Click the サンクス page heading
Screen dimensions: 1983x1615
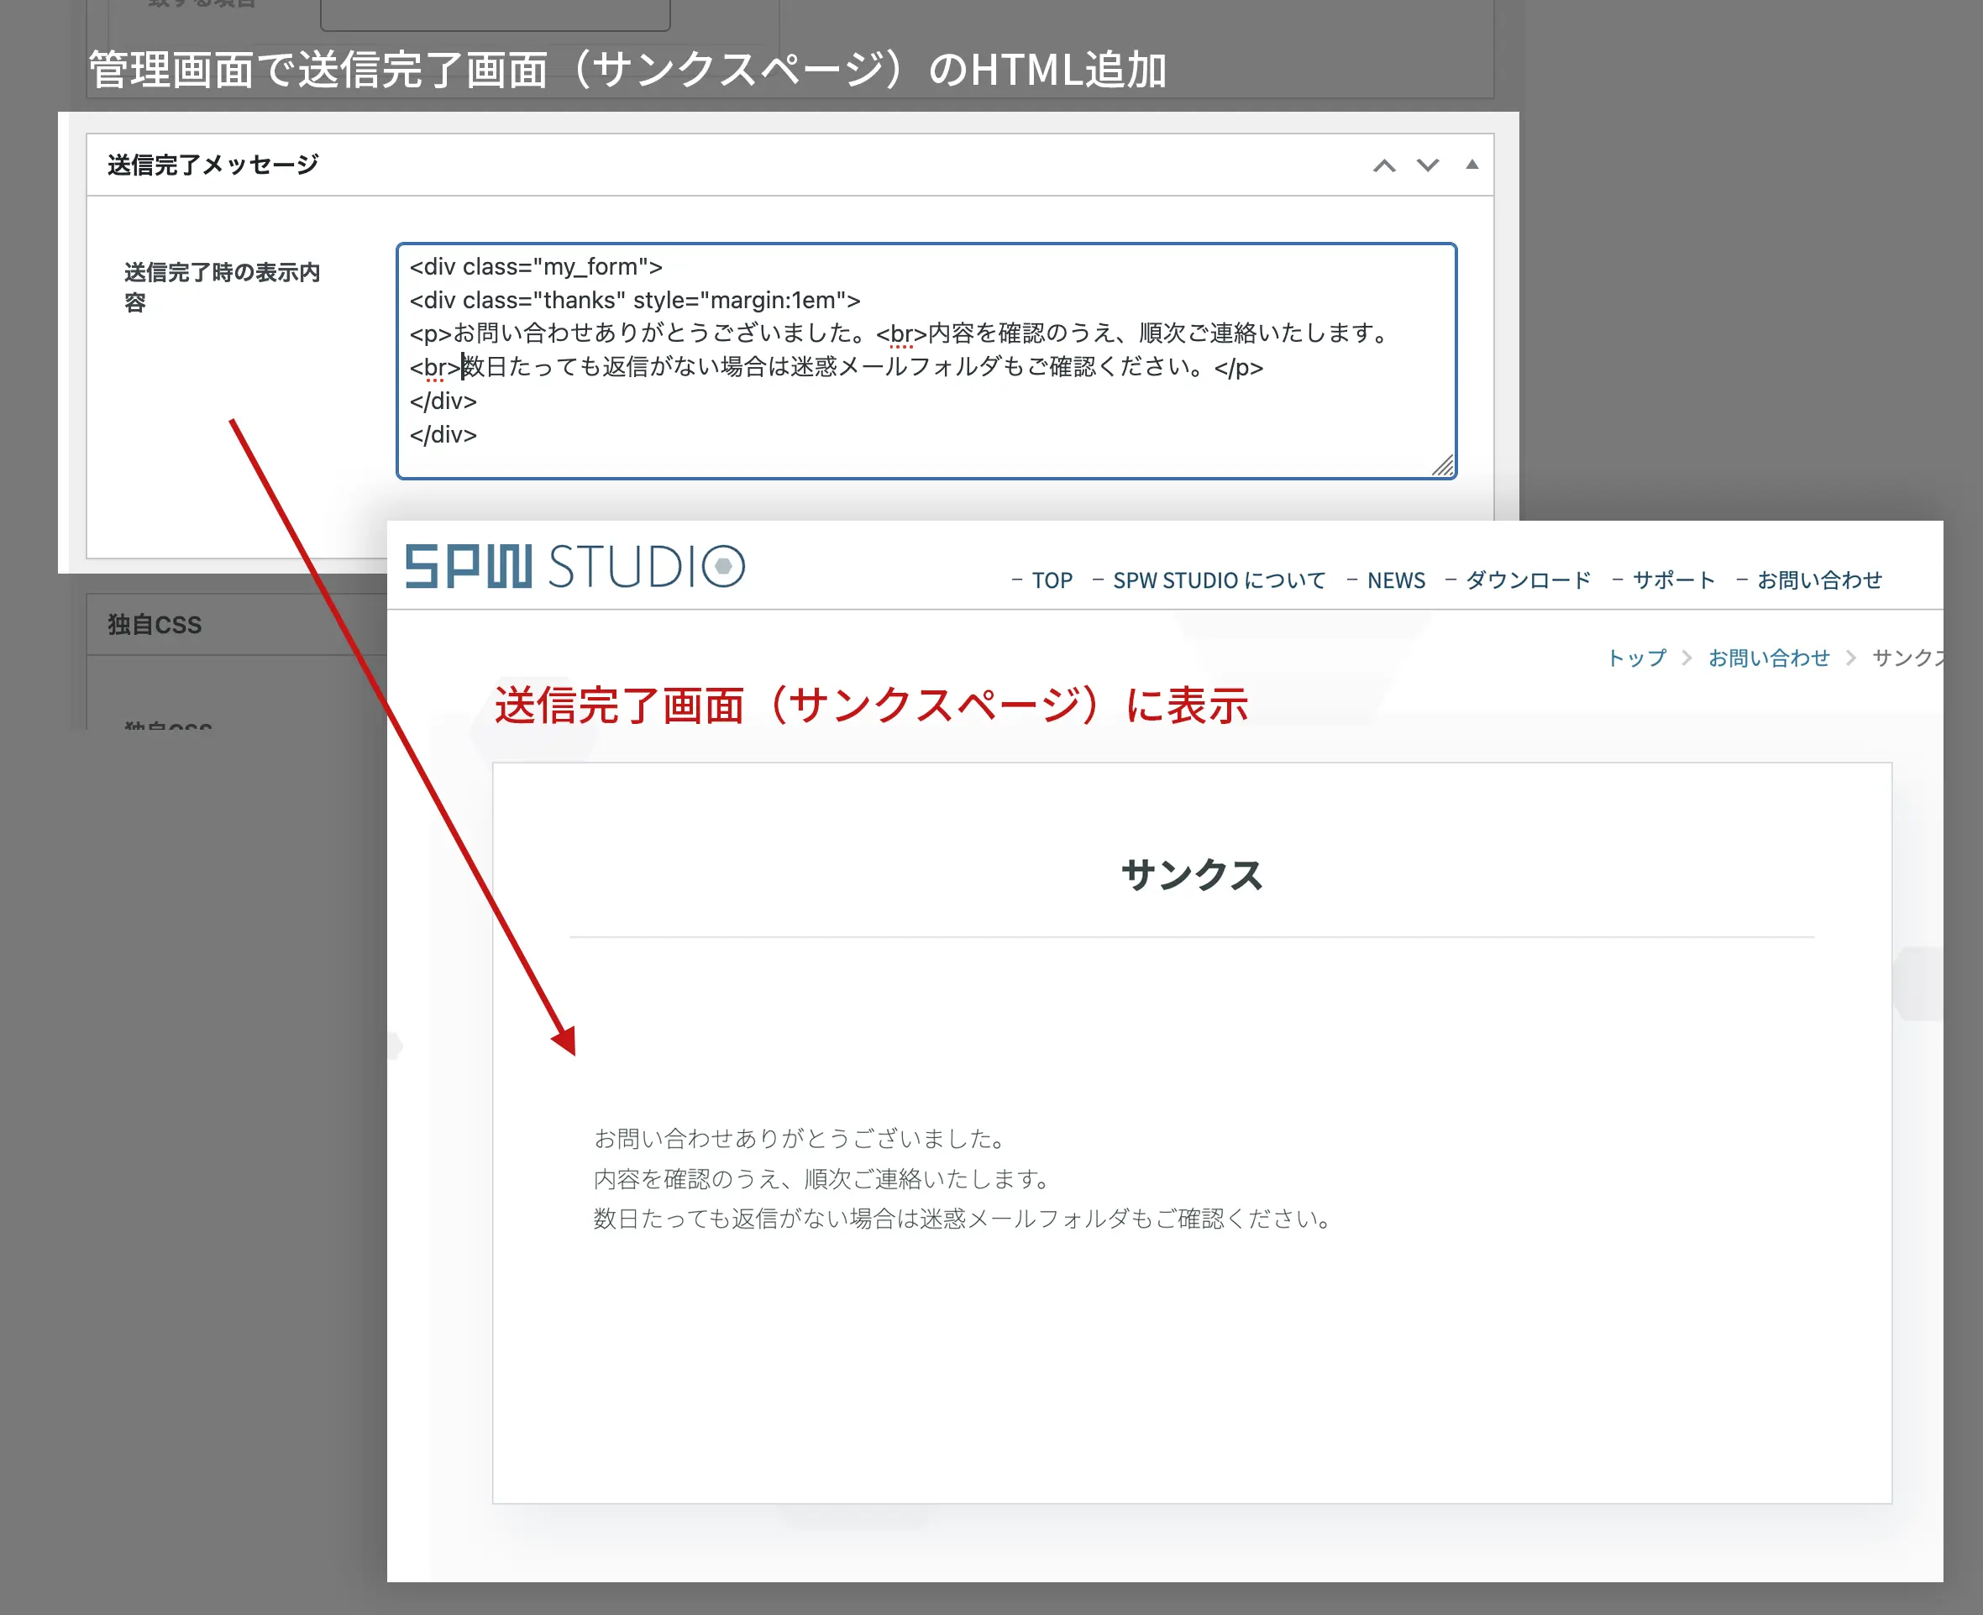click(x=1192, y=874)
